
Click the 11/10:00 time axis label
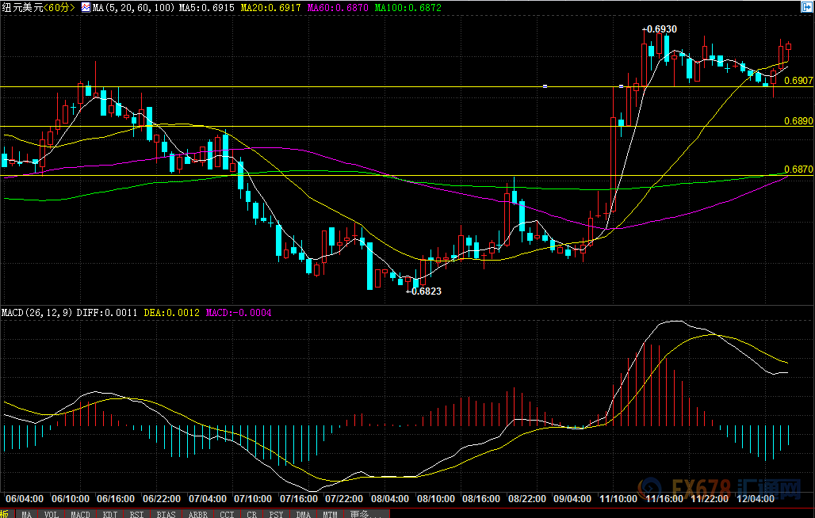pyautogui.click(x=618, y=499)
